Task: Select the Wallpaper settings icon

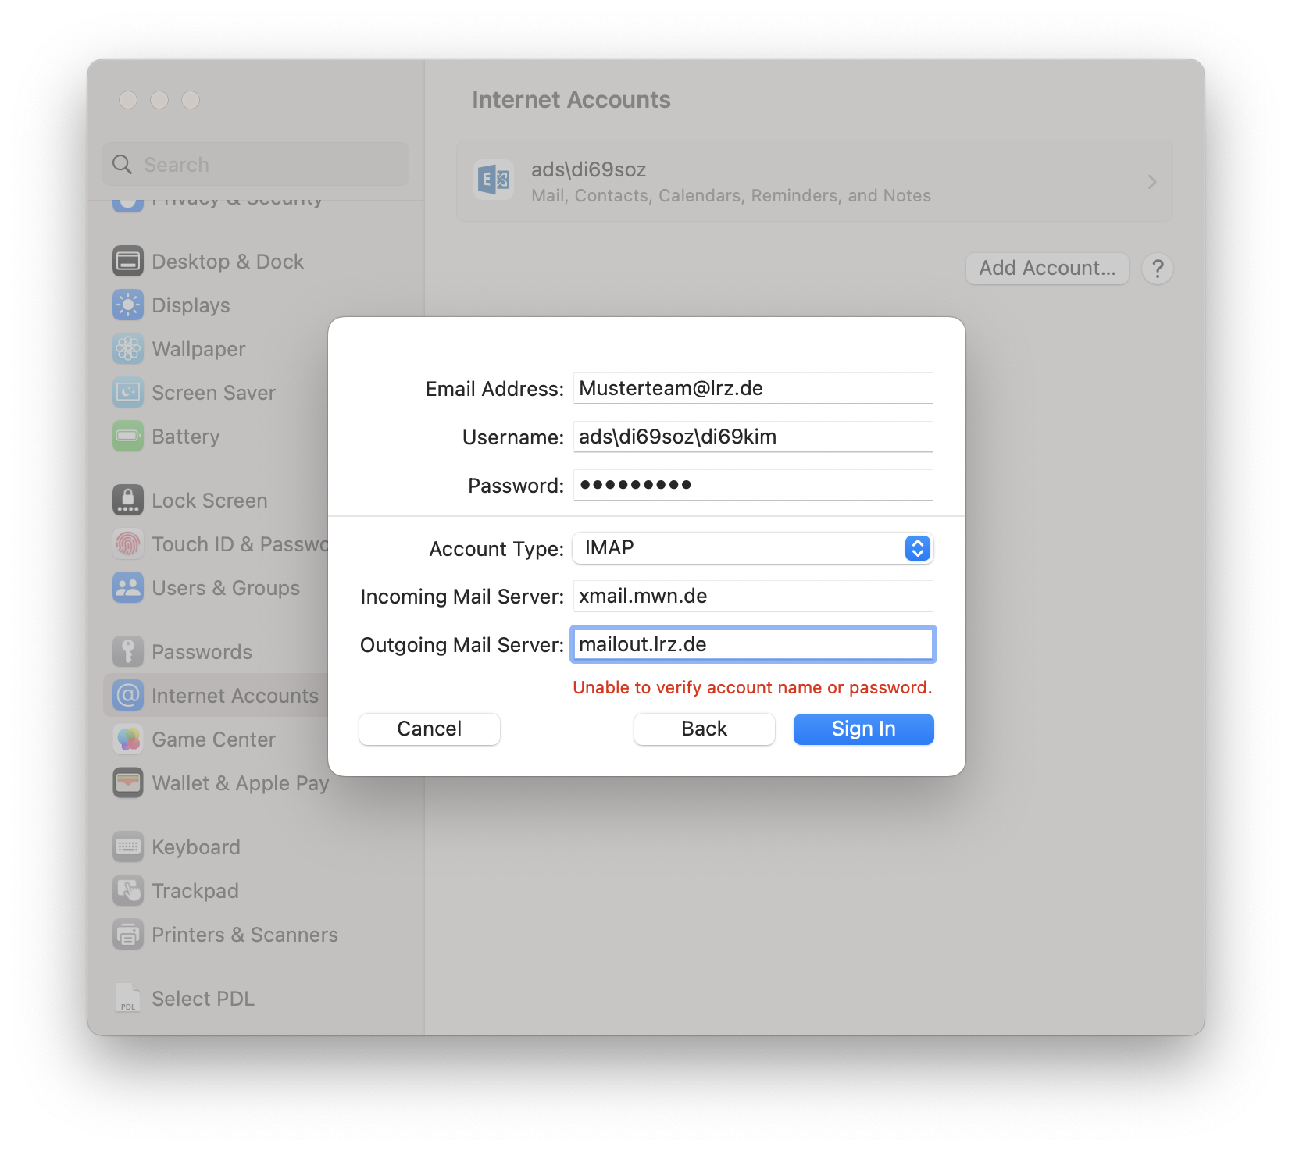Action: click(x=127, y=349)
